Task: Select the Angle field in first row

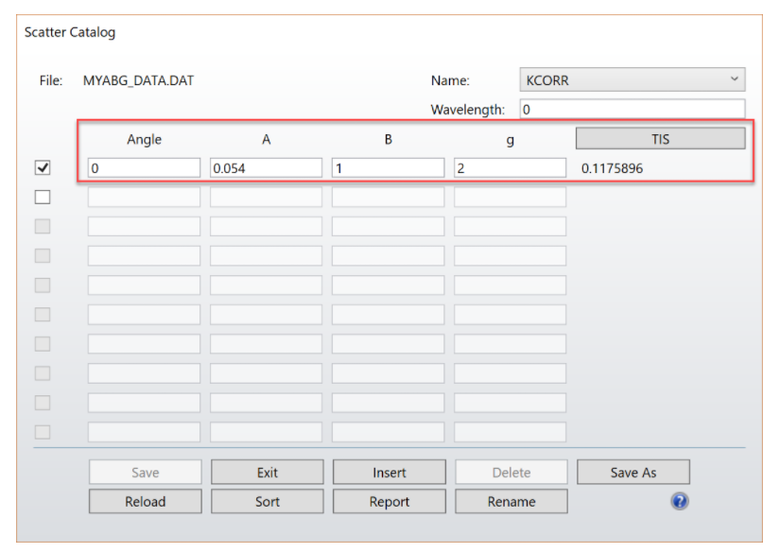Action: [144, 168]
